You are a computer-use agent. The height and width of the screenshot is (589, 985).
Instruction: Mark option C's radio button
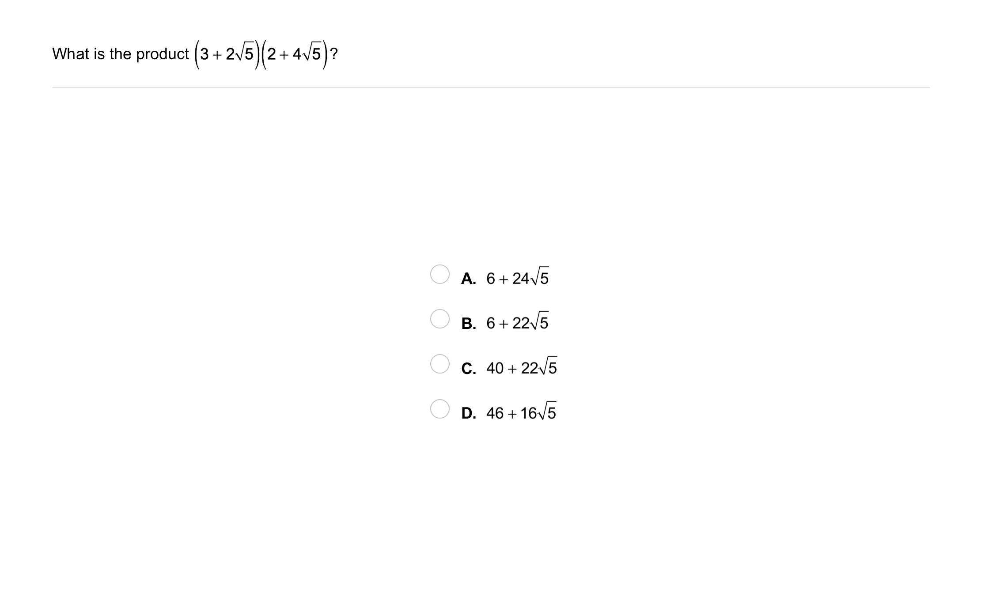[x=439, y=364]
